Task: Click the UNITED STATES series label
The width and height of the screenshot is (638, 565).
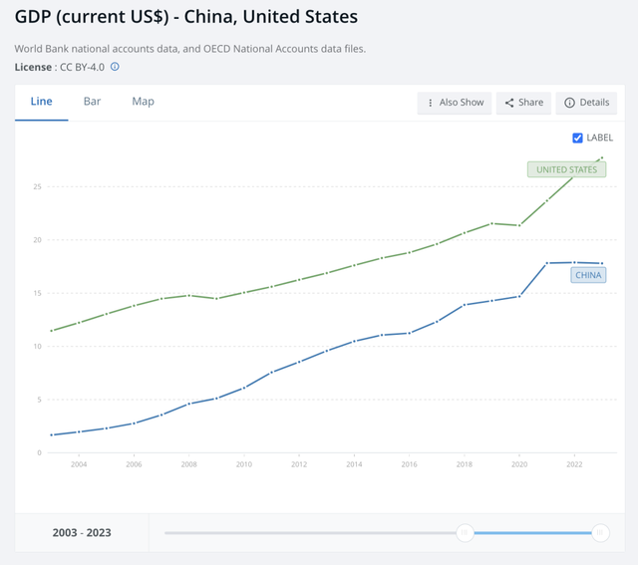Action: 567,169
